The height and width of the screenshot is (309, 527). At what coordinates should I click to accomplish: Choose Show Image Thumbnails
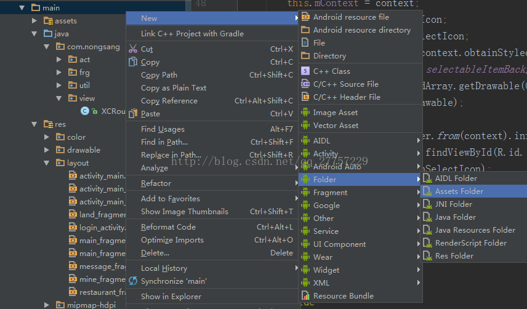212,212
